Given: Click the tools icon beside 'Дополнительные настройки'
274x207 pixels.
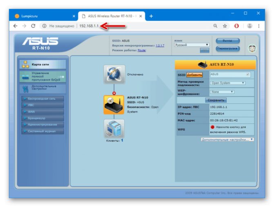Looking at the screenshot, I should 25,89.
